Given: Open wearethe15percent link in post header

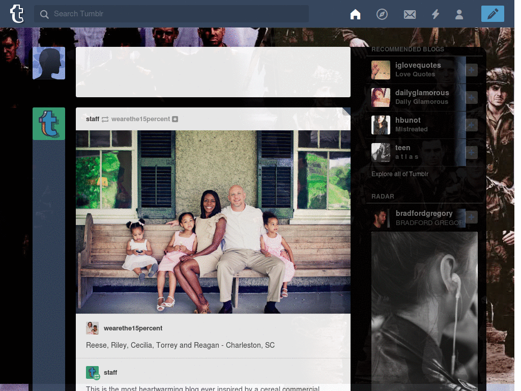Looking at the screenshot, I should [x=140, y=119].
